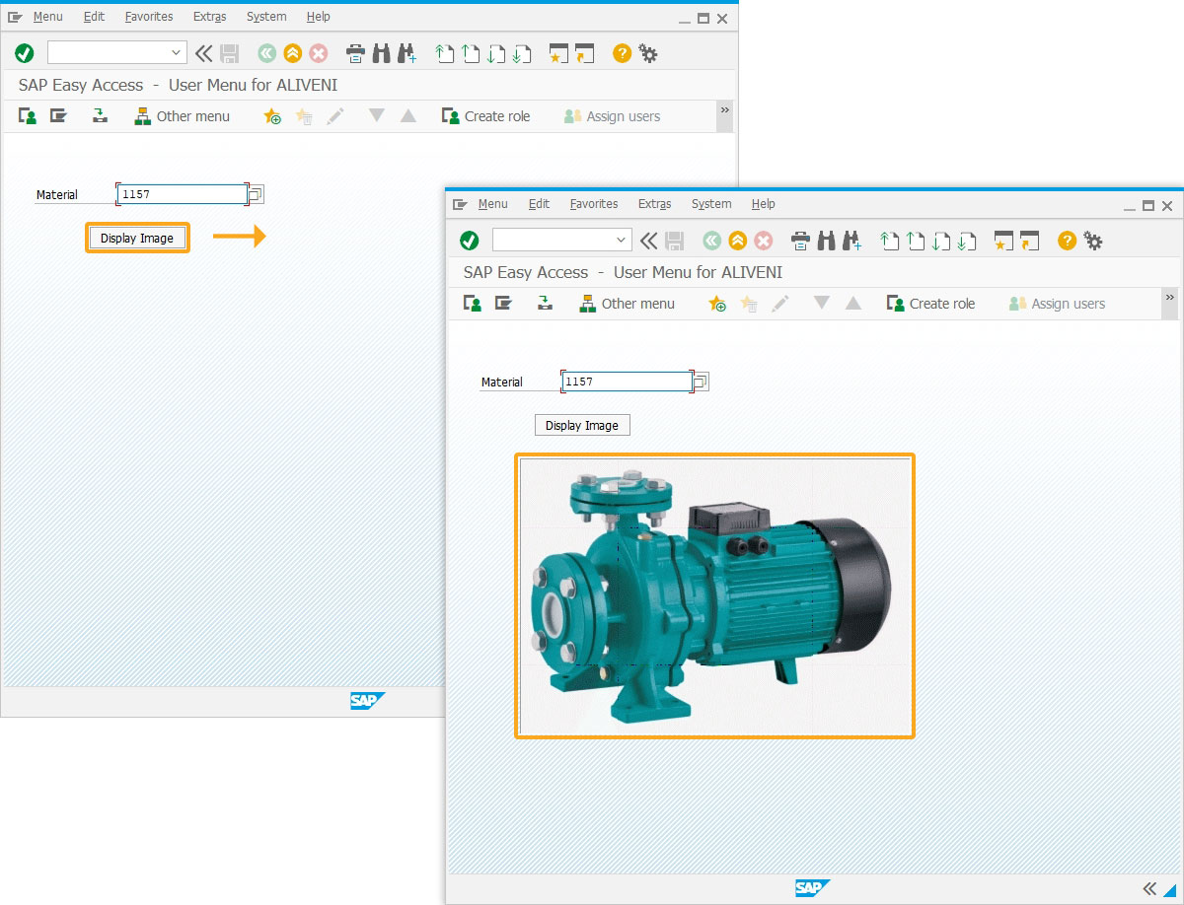Click Save disk icon in front window

tap(675, 241)
